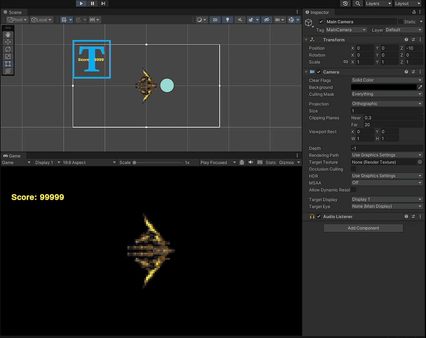The width and height of the screenshot is (426, 338).
Task: Collapse the Transform component section
Action: coord(306,40)
